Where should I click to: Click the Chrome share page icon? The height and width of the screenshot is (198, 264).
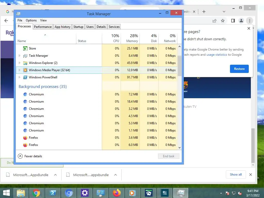214,21
